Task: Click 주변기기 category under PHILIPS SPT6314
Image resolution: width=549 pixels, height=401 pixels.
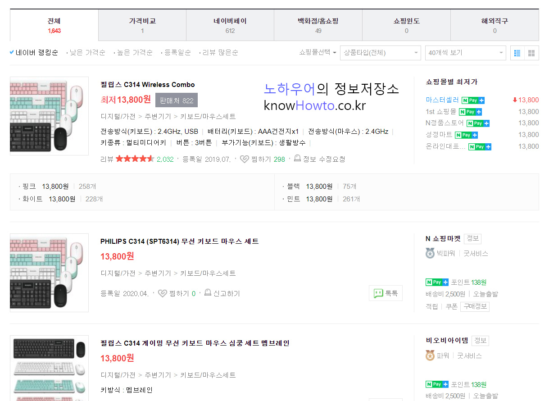Action: 158,273
